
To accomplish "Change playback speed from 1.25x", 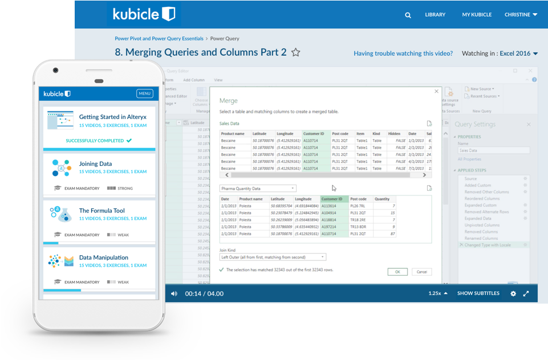I will 437,293.
